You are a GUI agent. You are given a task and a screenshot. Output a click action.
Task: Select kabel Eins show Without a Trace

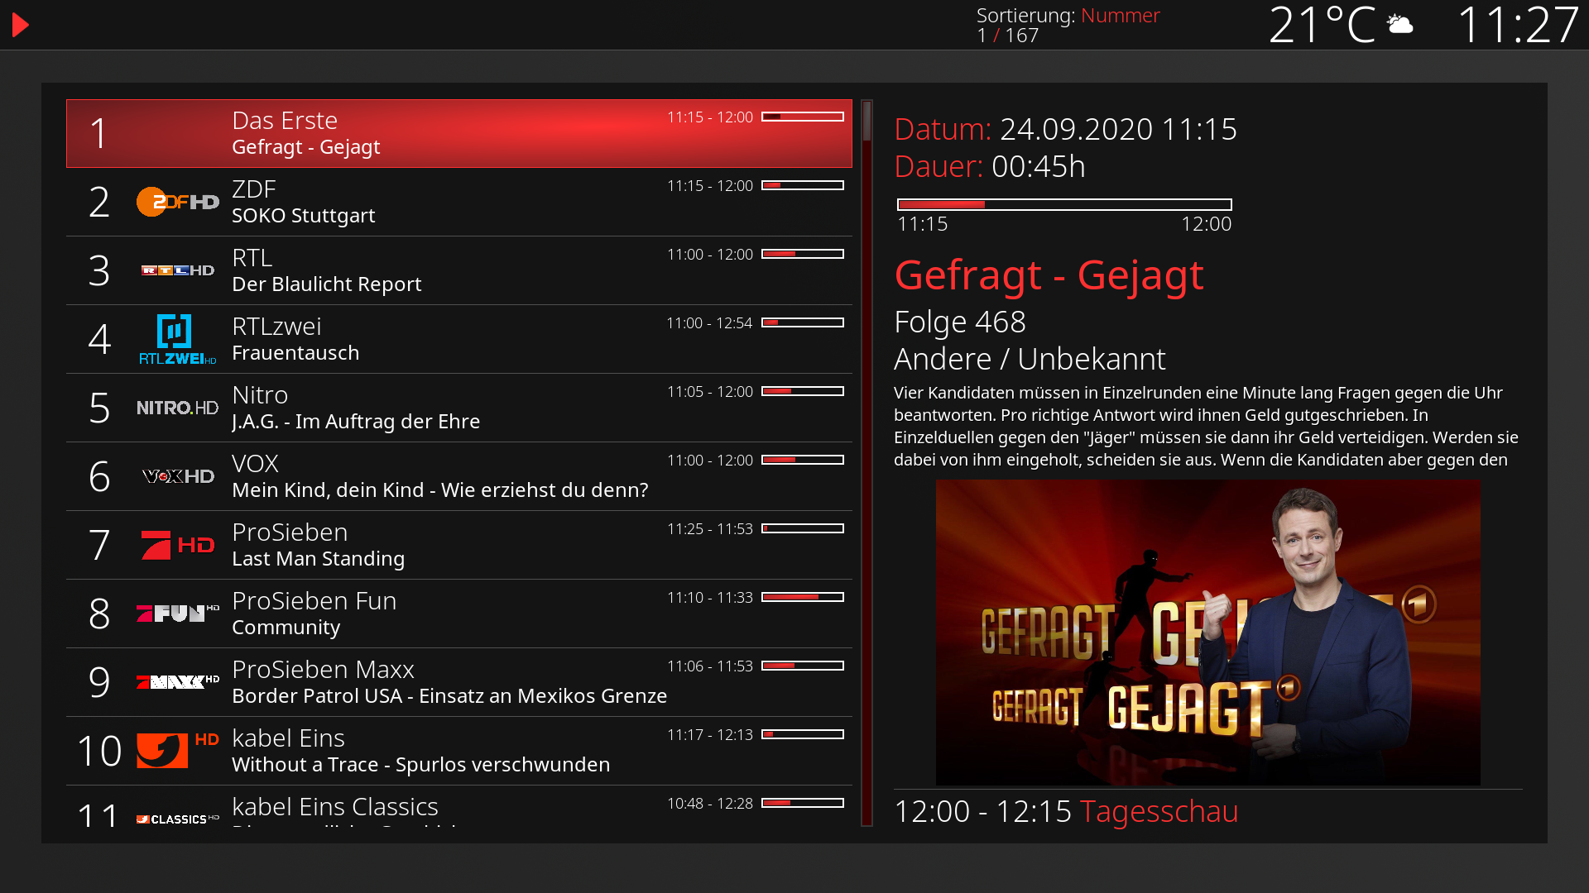pos(421,764)
